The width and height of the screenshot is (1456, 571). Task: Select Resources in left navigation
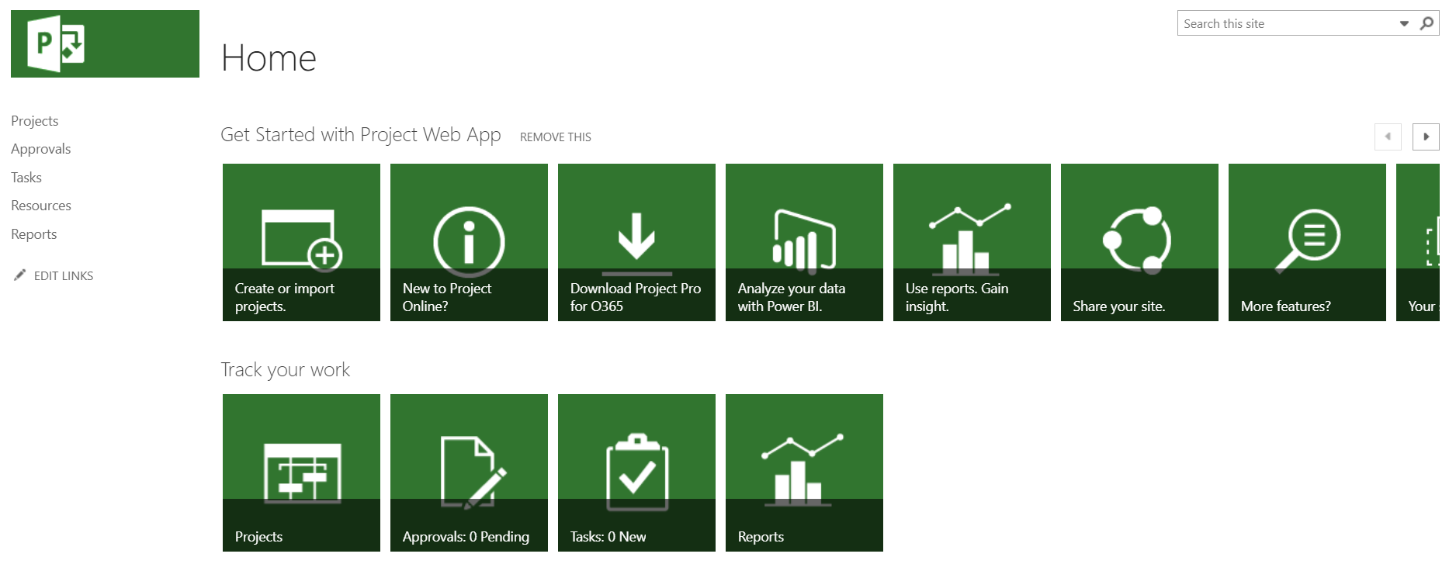41,206
